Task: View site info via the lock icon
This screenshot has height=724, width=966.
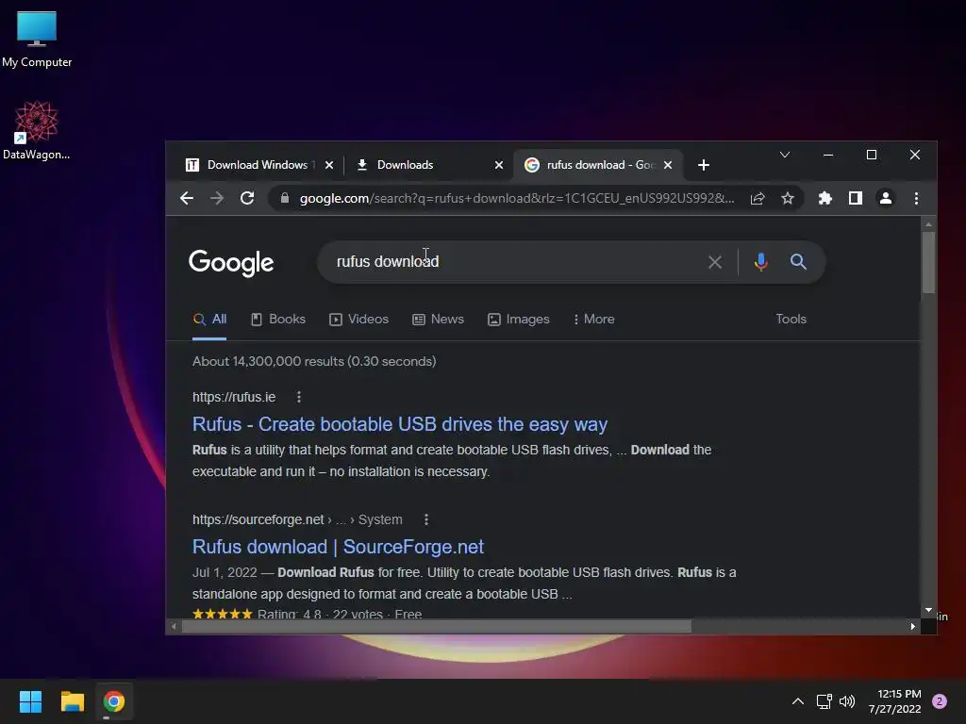Action: tap(285, 198)
